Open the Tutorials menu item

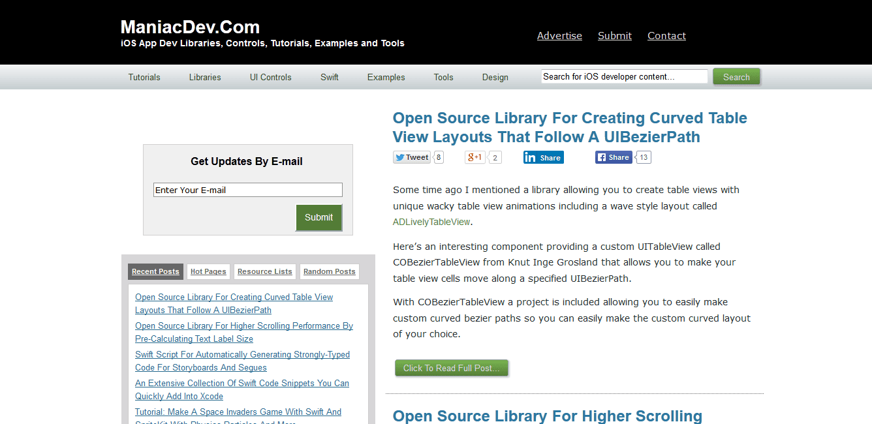[144, 77]
